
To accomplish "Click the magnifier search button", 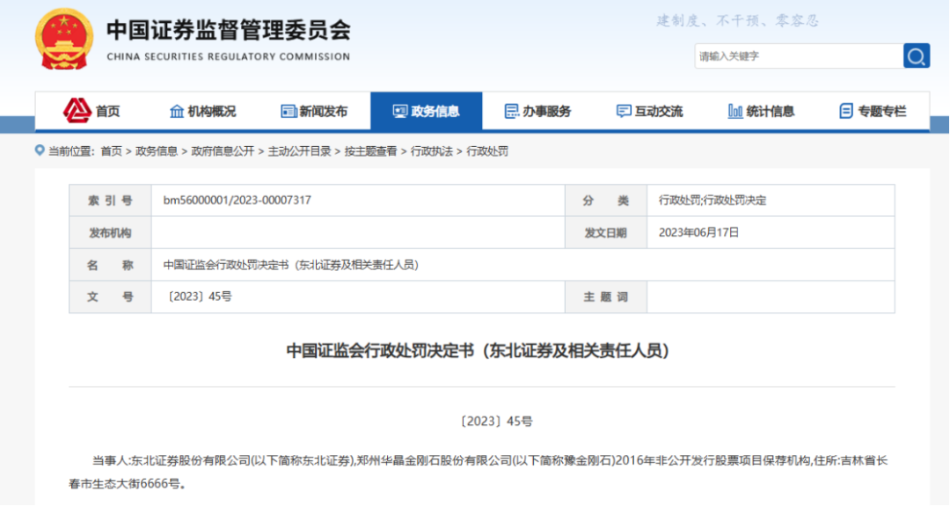I will pos(916,55).
